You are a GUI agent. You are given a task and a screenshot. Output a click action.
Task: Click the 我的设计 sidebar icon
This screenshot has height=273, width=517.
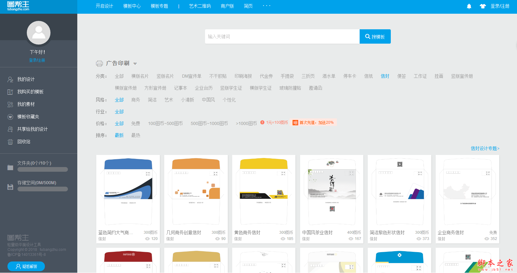10,79
